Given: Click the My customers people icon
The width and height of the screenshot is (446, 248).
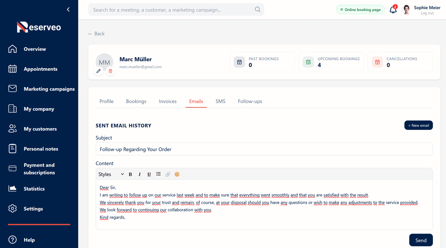Looking at the screenshot, I should tap(13, 129).
